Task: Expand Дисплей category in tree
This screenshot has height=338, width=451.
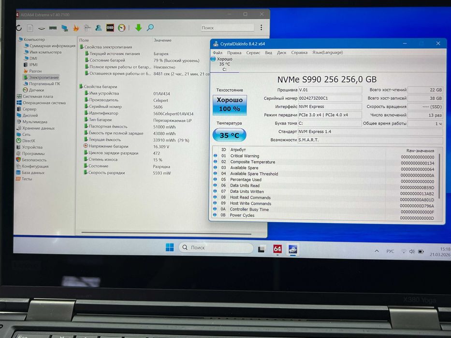Action: pyautogui.click(x=28, y=115)
